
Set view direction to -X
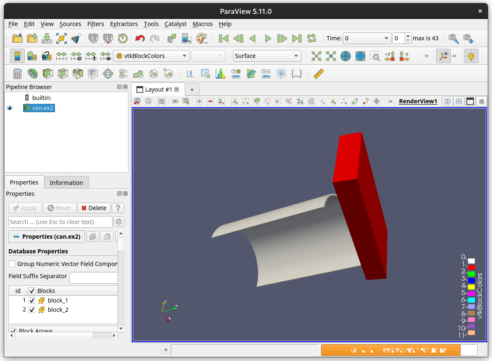pos(404,56)
